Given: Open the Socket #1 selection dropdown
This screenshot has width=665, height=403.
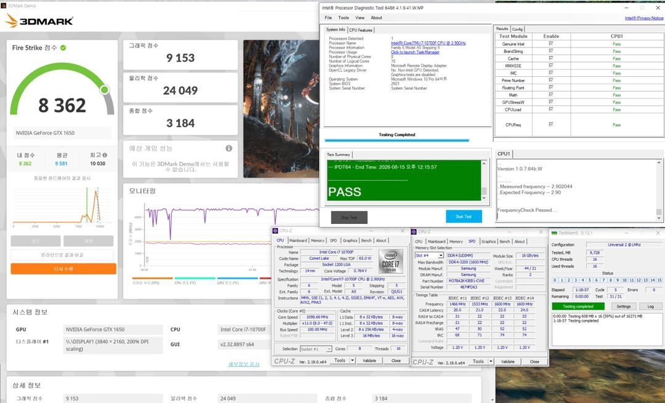Looking at the screenshot, I should coord(329,349).
